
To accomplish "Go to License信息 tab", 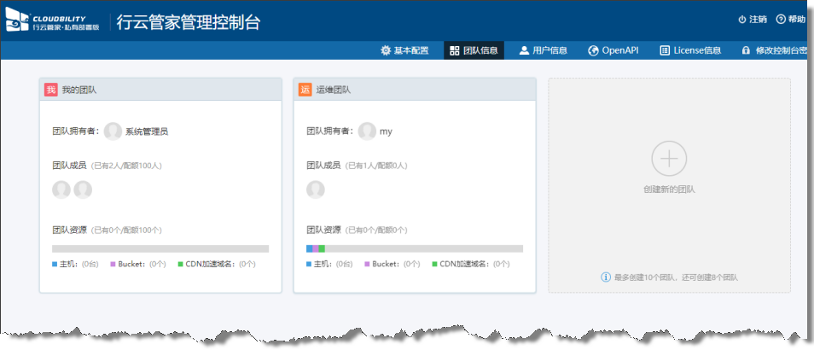I will tap(689, 50).
